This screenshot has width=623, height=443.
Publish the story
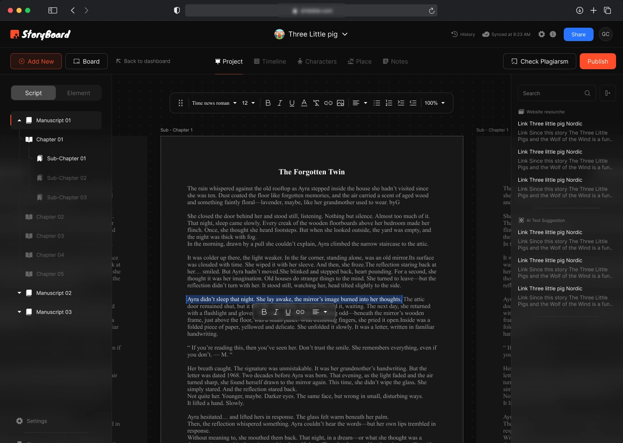tap(598, 61)
